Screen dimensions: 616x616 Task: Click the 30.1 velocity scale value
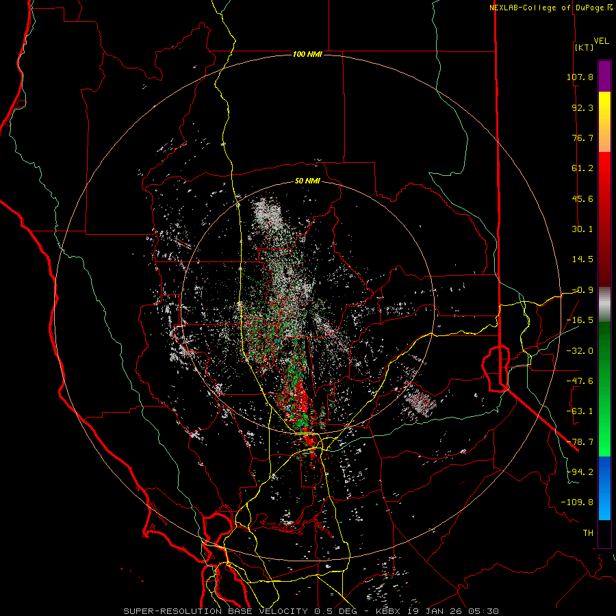tap(582, 229)
